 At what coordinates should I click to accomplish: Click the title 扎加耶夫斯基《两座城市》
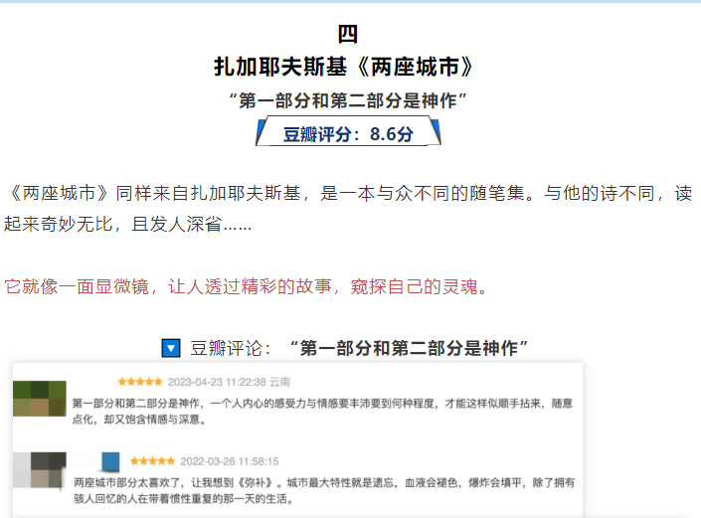click(343, 67)
